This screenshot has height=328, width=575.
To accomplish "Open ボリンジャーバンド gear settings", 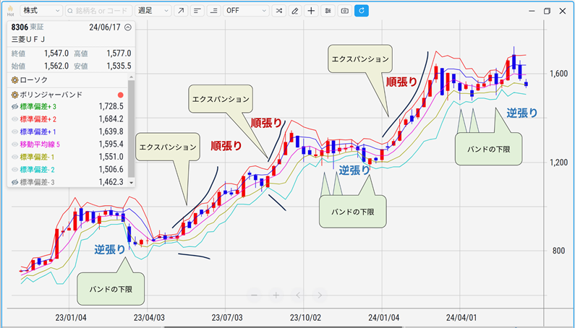I will click(14, 95).
